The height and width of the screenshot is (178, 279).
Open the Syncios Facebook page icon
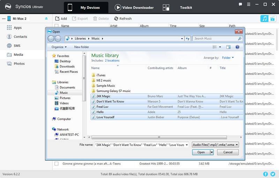265,174
